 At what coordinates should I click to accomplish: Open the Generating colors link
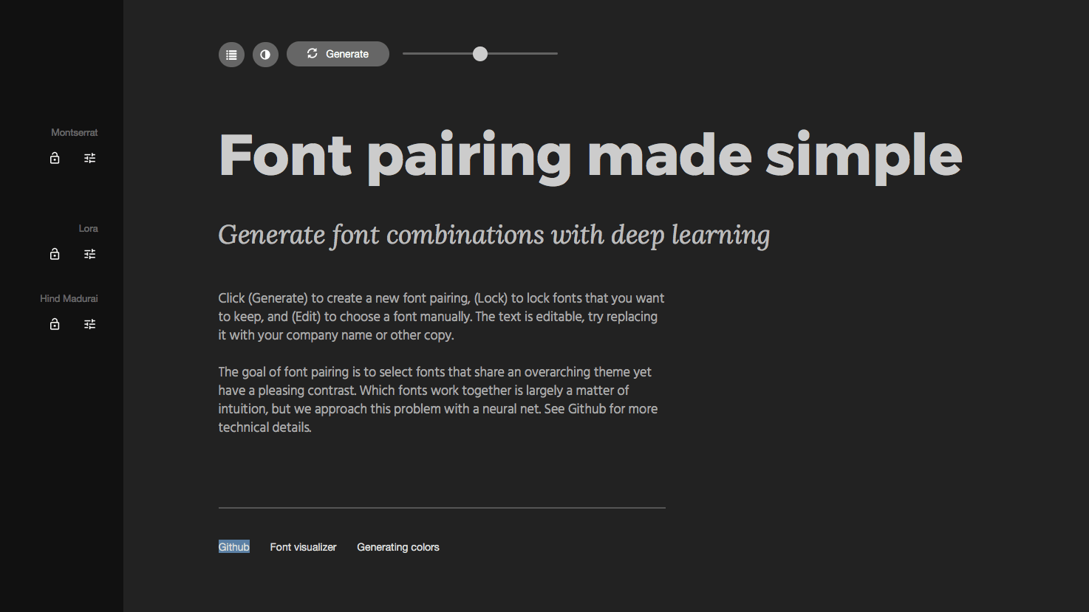(398, 547)
